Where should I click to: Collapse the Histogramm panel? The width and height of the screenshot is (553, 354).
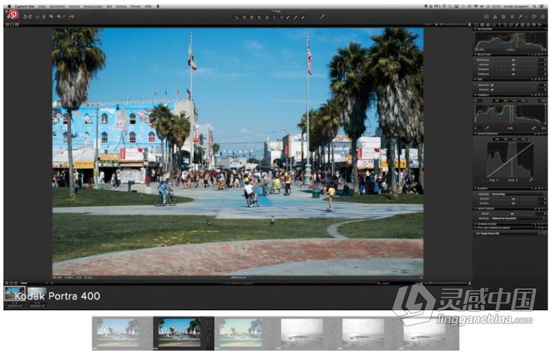475,29
